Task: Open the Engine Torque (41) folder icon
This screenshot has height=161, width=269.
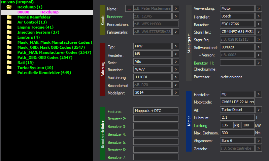Action: [9, 27]
